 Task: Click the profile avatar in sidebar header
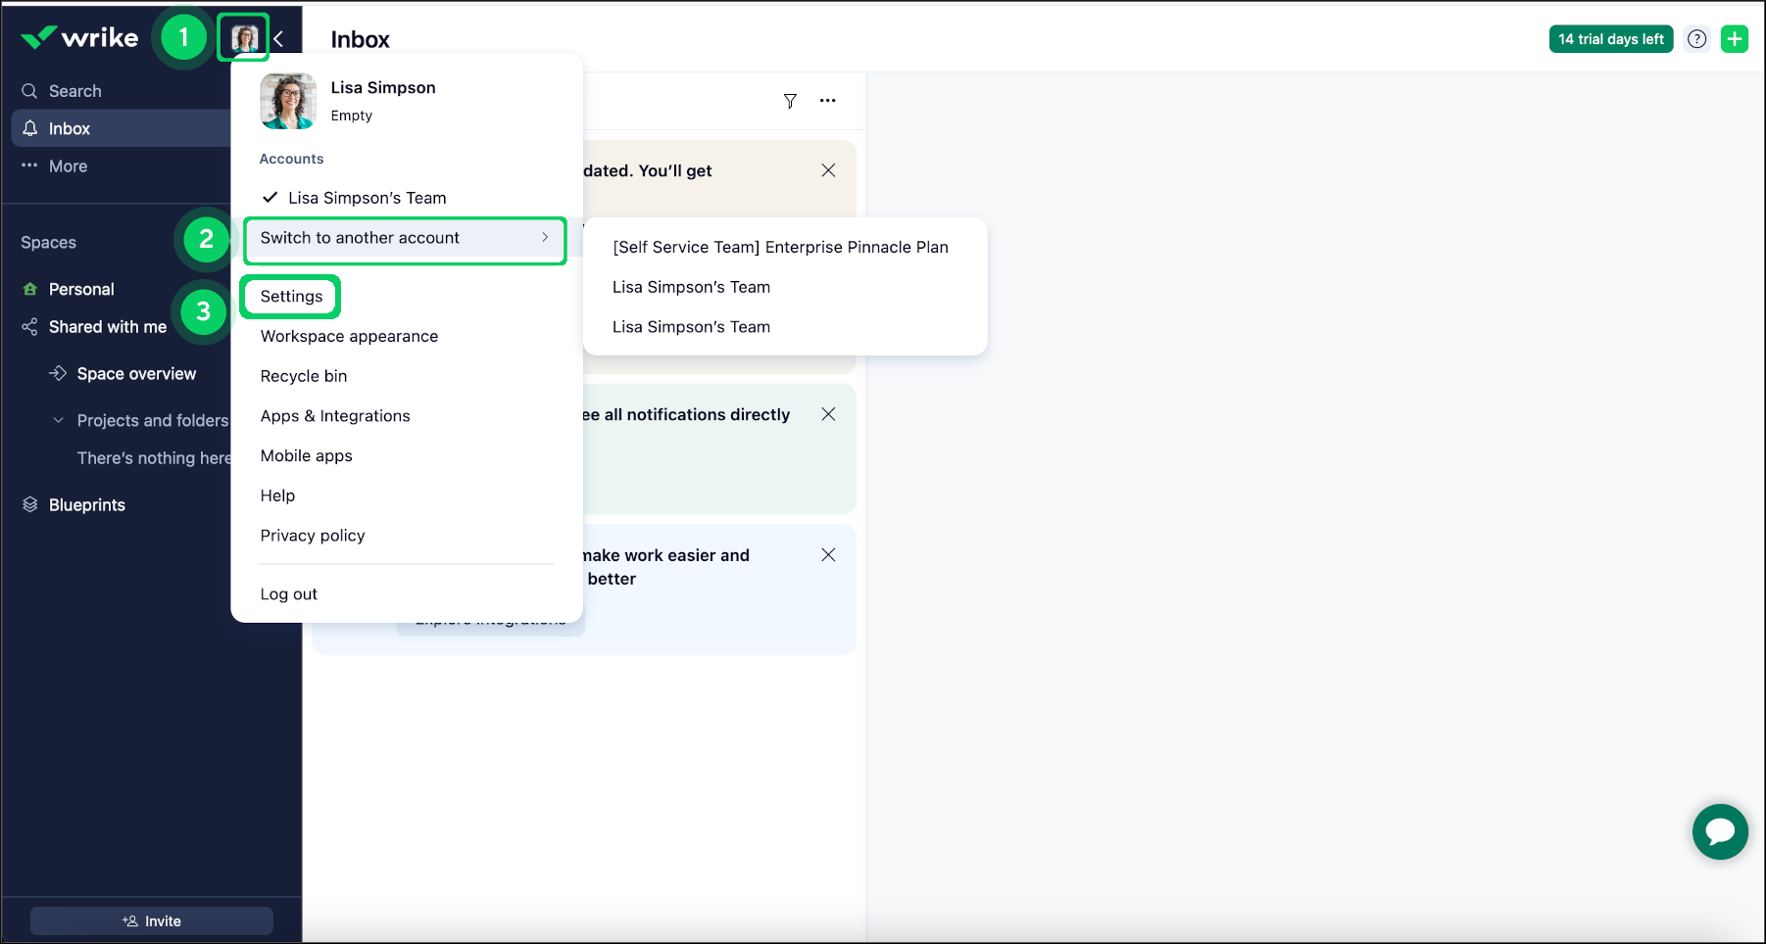click(244, 39)
